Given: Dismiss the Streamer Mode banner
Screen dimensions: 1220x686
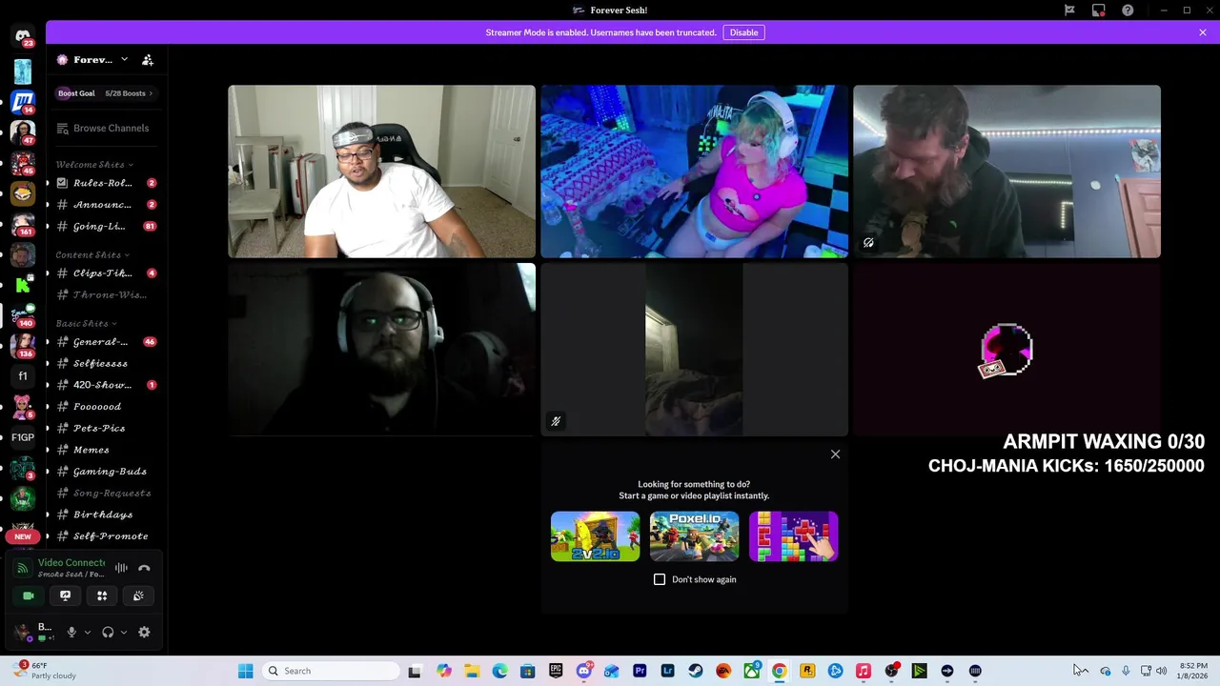Looking at the screenshot, I should tap(1203, 32).
